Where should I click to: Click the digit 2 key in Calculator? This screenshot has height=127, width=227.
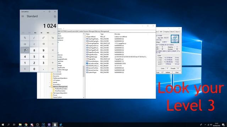pos(34,63)
